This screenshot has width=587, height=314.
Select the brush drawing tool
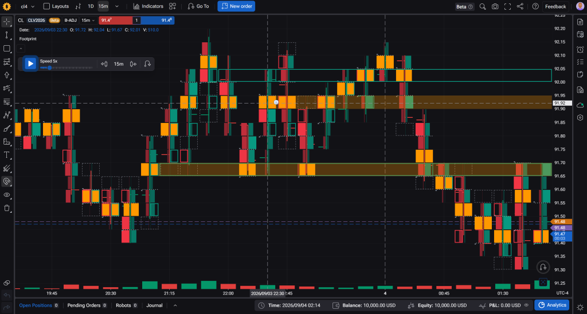7,129
